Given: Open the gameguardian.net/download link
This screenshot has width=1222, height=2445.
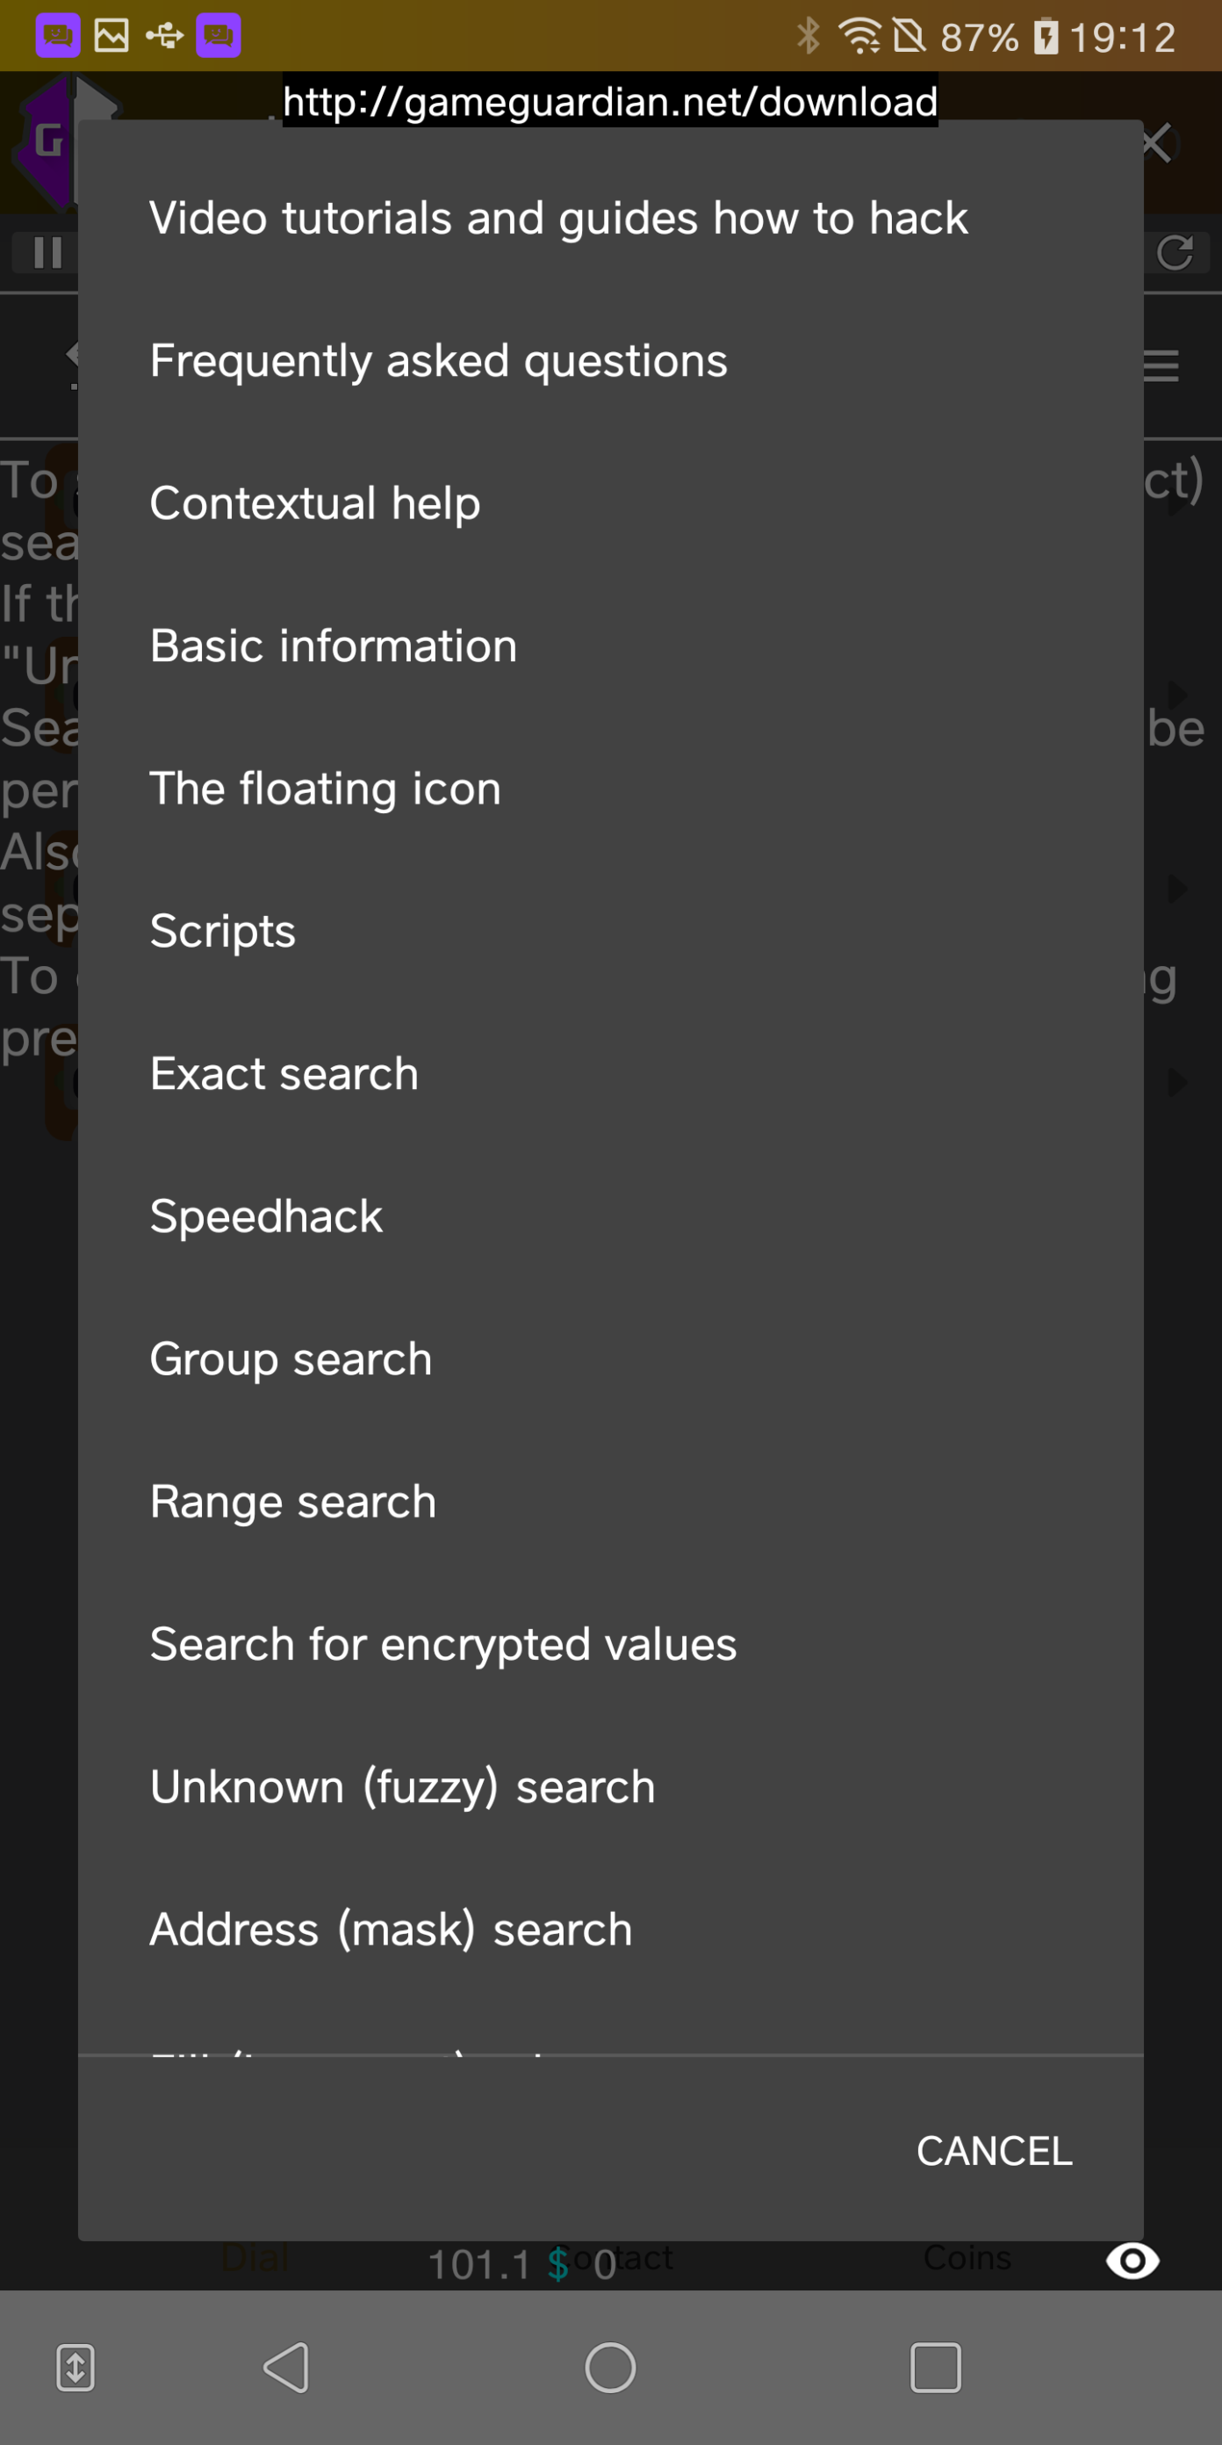Looking at the screenshot, I should pos(610,101).
